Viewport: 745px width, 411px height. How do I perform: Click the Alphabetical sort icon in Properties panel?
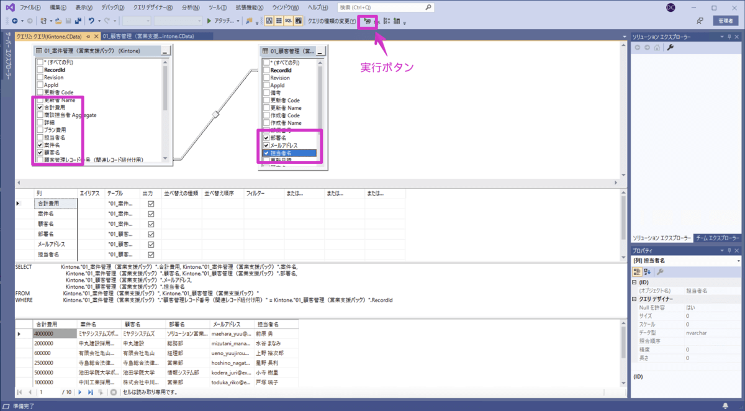pyautogui.click(x=648, y=272)
